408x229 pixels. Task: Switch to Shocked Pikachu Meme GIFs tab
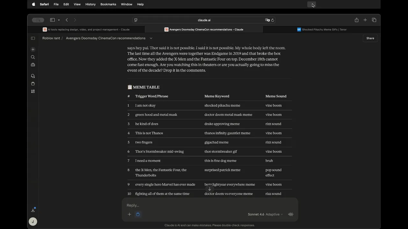(x=322, y=30)
